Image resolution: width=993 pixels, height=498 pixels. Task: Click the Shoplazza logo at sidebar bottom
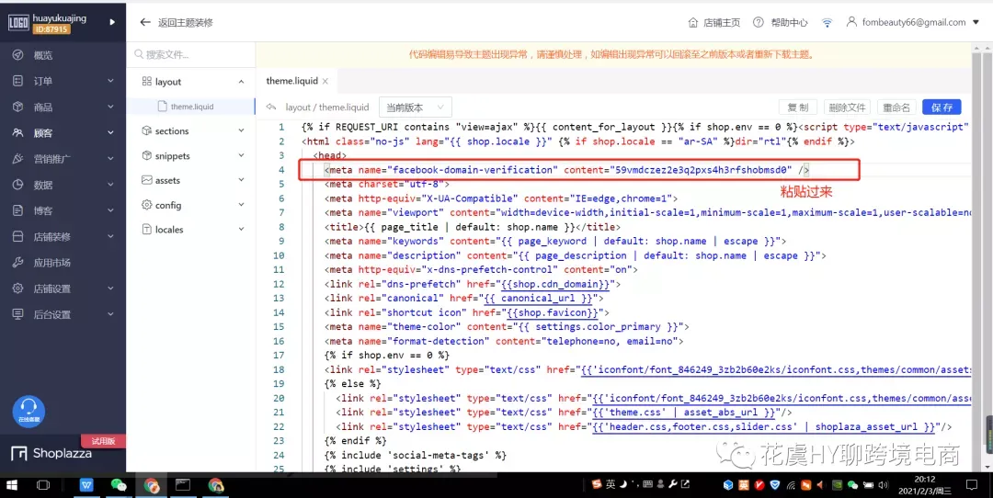[x=51, y=453]
